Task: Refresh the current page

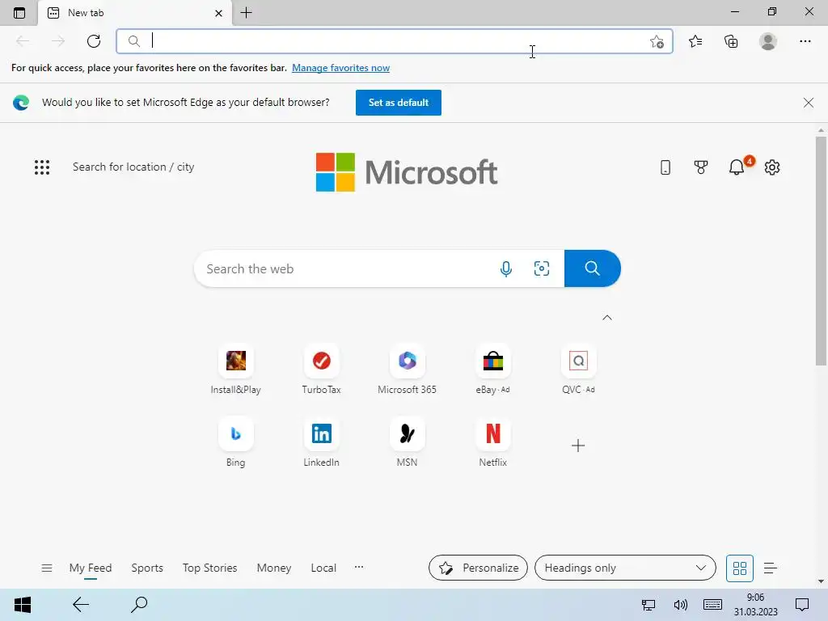Action: point(94,41)
